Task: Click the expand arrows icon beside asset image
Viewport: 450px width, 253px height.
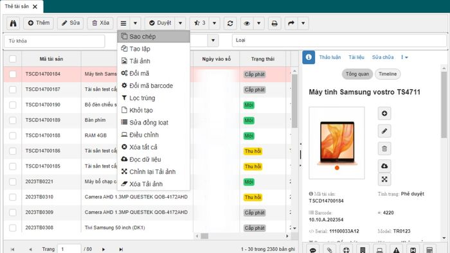Action: pos(384,179)
